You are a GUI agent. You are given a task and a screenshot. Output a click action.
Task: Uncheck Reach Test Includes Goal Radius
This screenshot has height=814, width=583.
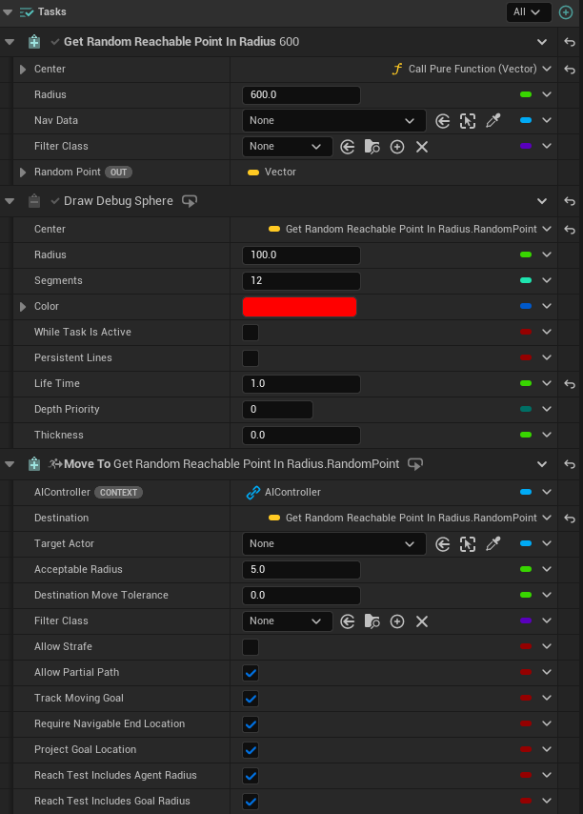point(251,802)
